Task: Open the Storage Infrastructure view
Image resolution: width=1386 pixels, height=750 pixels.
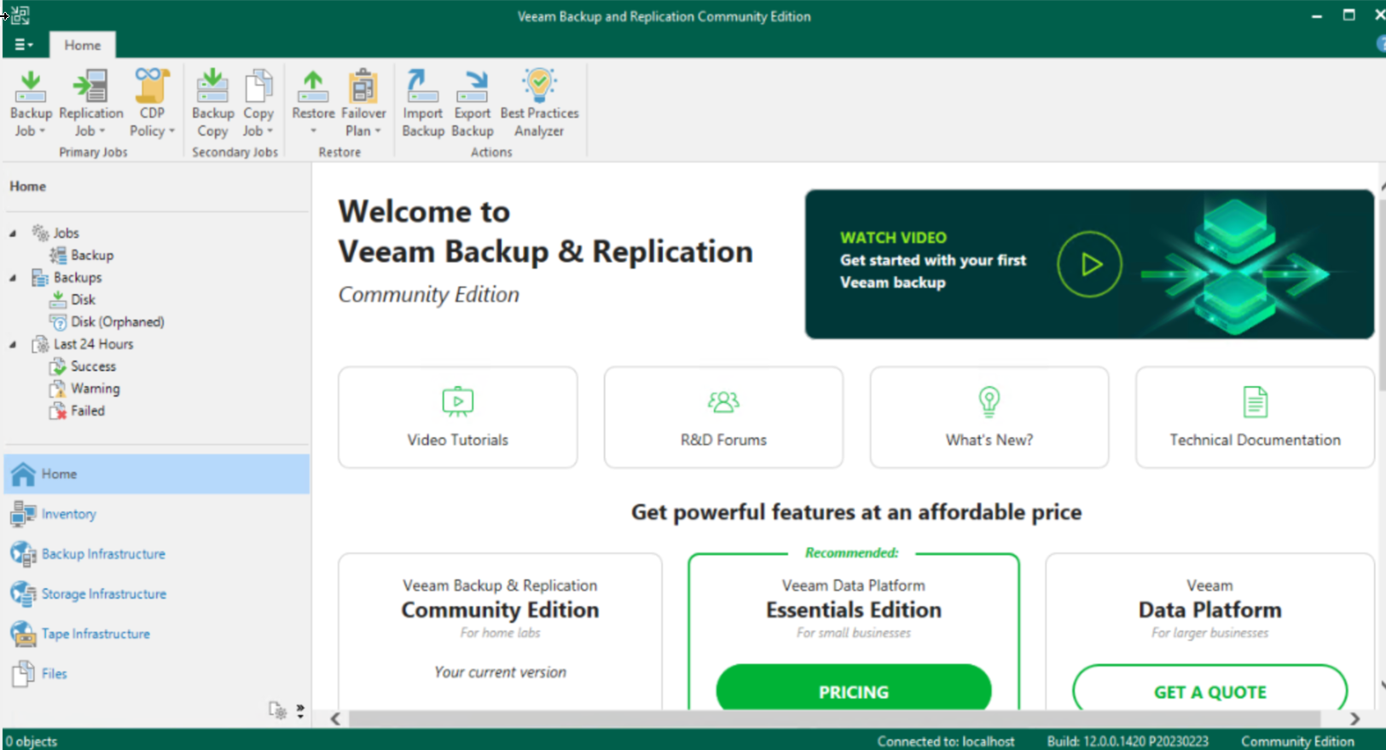Action: pyautogui.click(x=157, y=594)
